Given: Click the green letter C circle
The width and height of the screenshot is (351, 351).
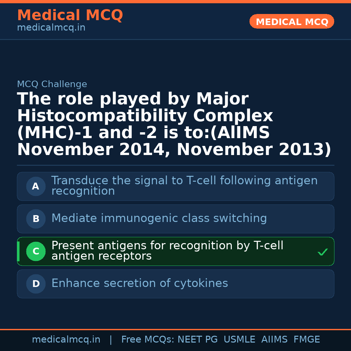Looking at the screenshot, I should coord(36,251).
